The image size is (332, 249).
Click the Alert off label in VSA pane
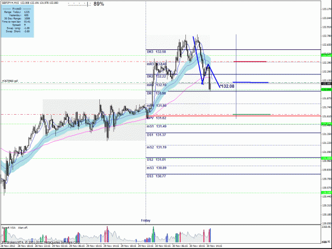23,228
